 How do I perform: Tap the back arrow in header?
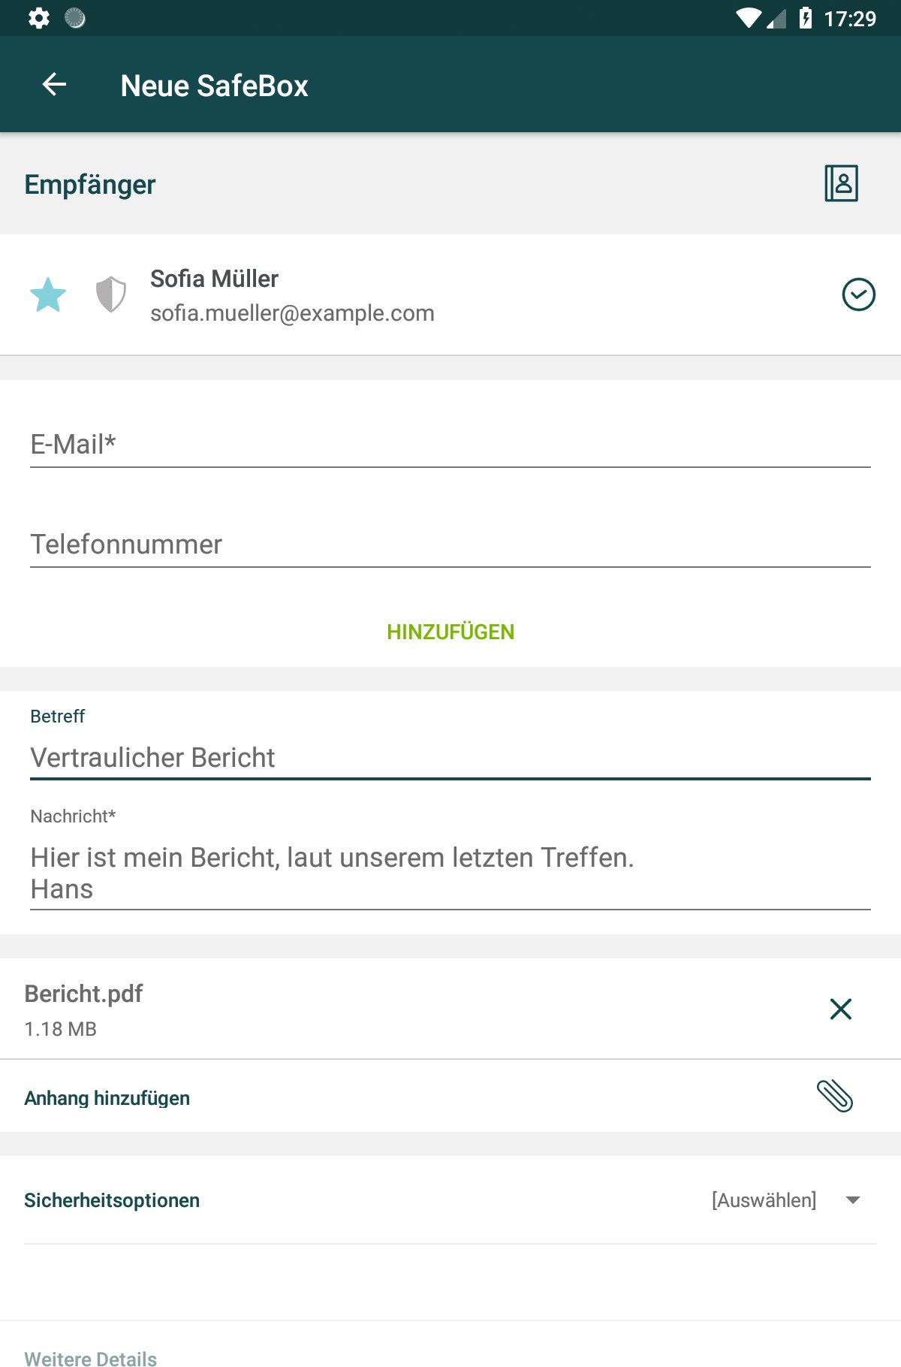click(54, 85)
